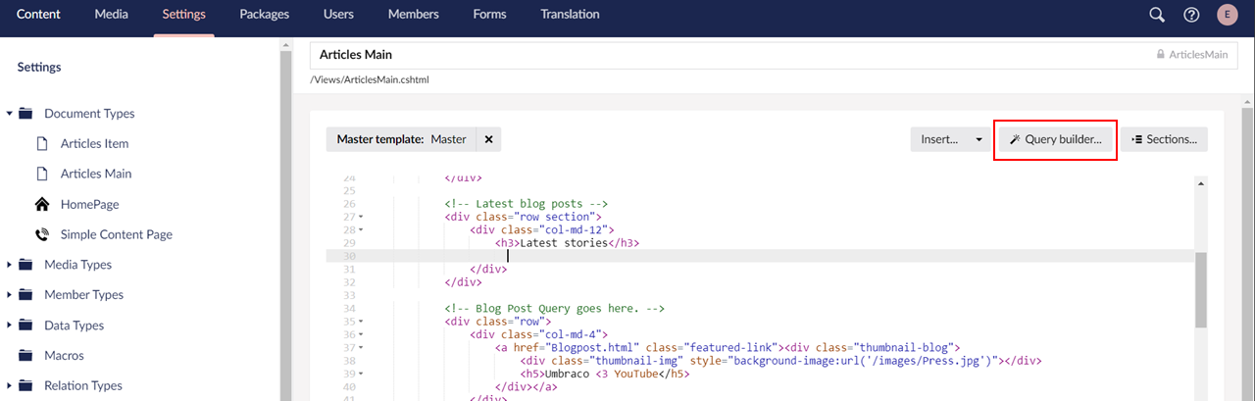Open the Query builder... button

tap(1056, 139)
